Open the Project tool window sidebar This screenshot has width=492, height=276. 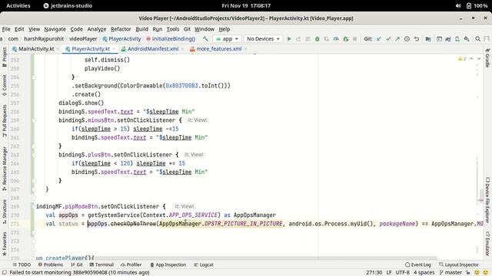click(x=5, y=57)
